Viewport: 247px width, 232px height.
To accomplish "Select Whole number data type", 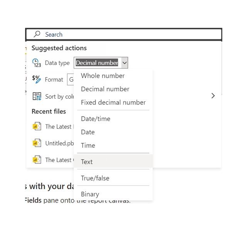I will pos(113,76).
